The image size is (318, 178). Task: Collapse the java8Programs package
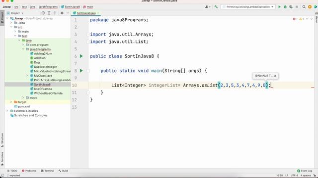click(x=23, y=49)
